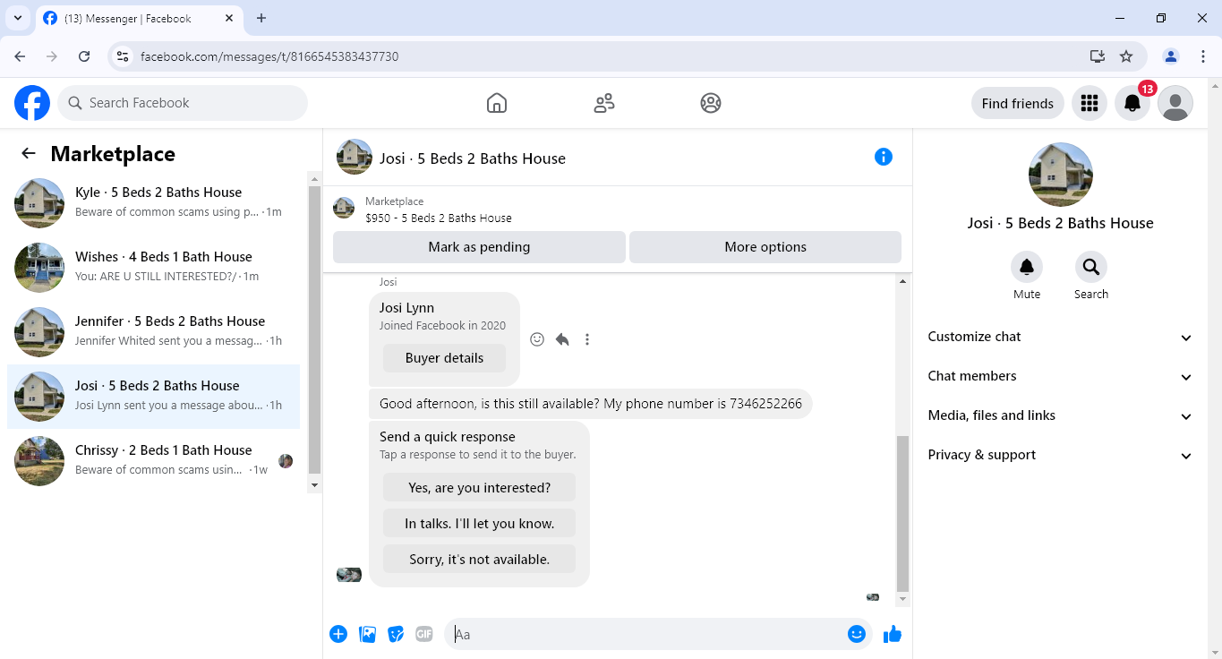
Task: Click the conversation list scrollbar
Action: [314, 331]
